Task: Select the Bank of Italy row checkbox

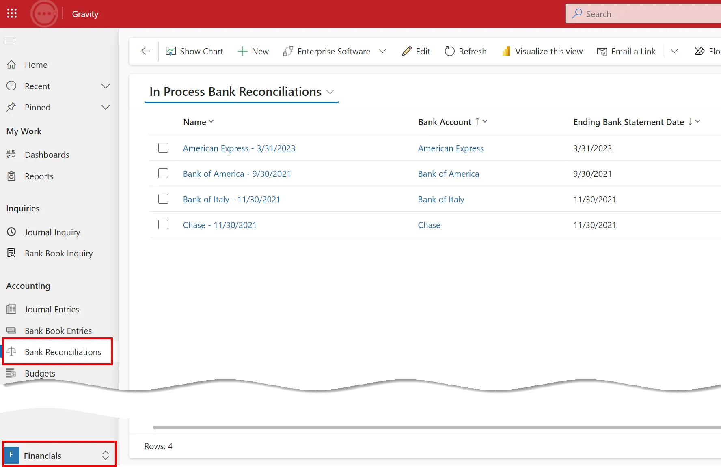Action: click(x=163, y=199)
